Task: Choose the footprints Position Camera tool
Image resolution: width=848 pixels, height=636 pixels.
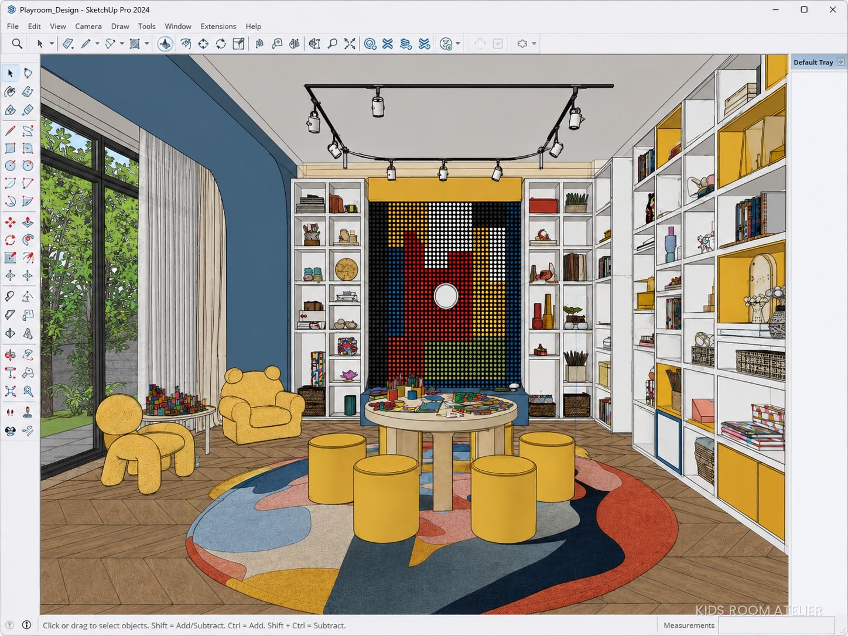Action: (x=10, y=413)
